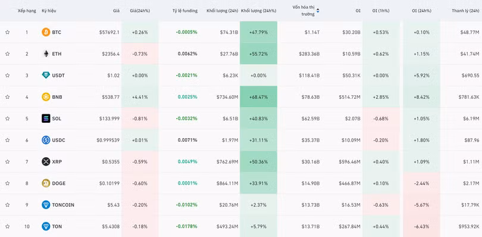Add XRP to favorites star

[7, 161]
